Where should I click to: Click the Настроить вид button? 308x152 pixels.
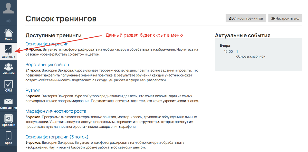tap(285, 18)
